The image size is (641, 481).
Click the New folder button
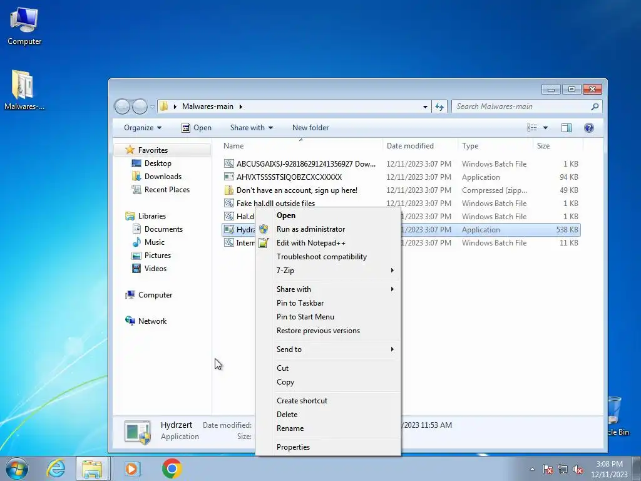pos(310,128)
